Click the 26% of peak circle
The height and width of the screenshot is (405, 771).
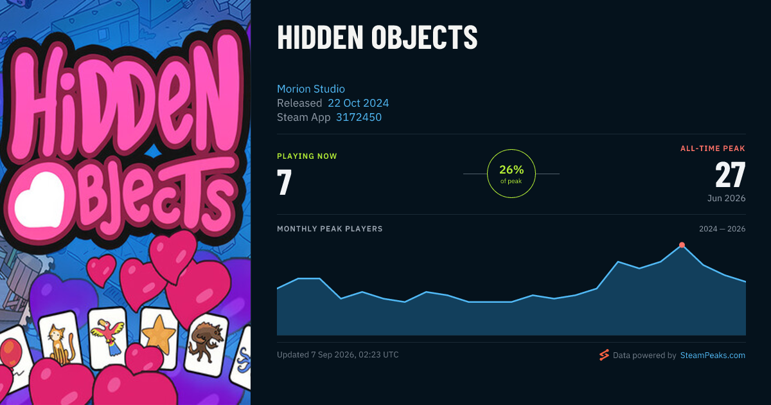point(511,174)
